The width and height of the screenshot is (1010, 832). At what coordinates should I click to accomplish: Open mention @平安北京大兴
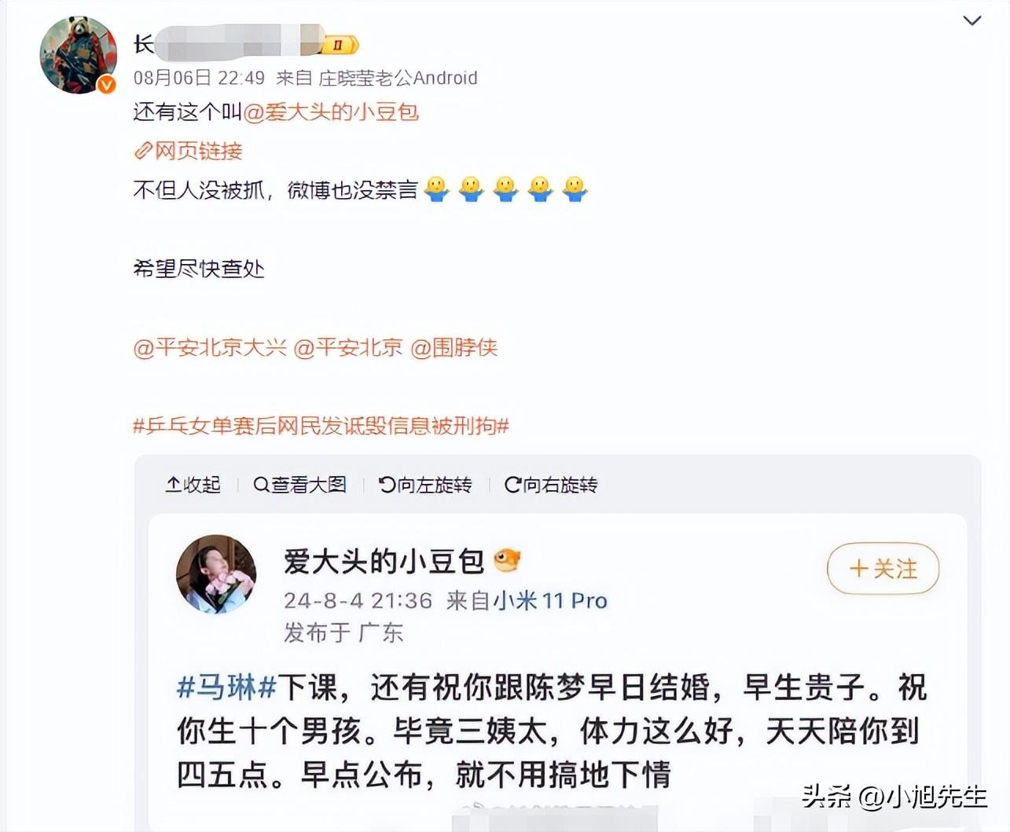(x=210, y=347)
